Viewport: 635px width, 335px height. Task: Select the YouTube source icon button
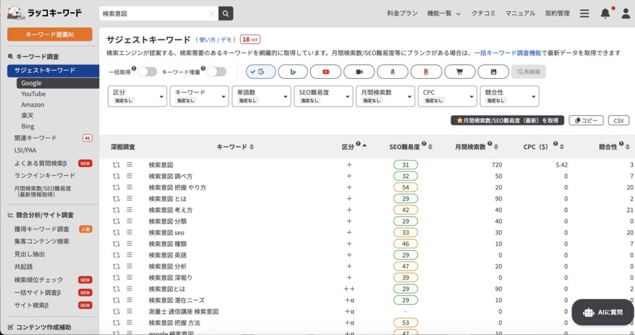click(326, 72)
